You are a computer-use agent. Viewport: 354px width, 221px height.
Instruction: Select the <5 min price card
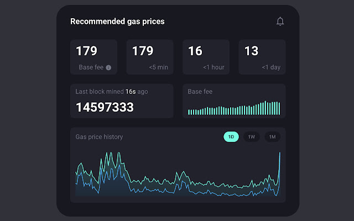coord(150,57)
